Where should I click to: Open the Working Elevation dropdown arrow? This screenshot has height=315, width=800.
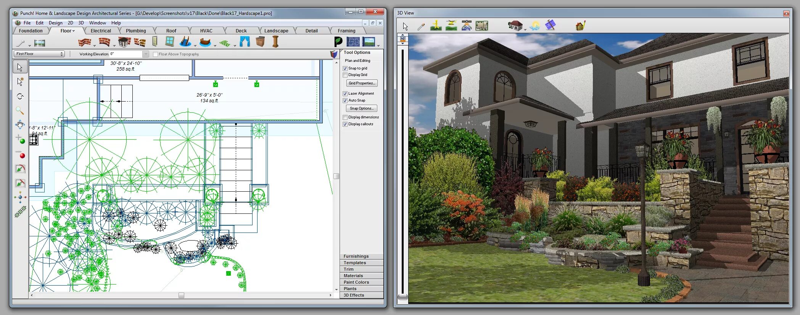pyautogui.click(x=146, y=54)
